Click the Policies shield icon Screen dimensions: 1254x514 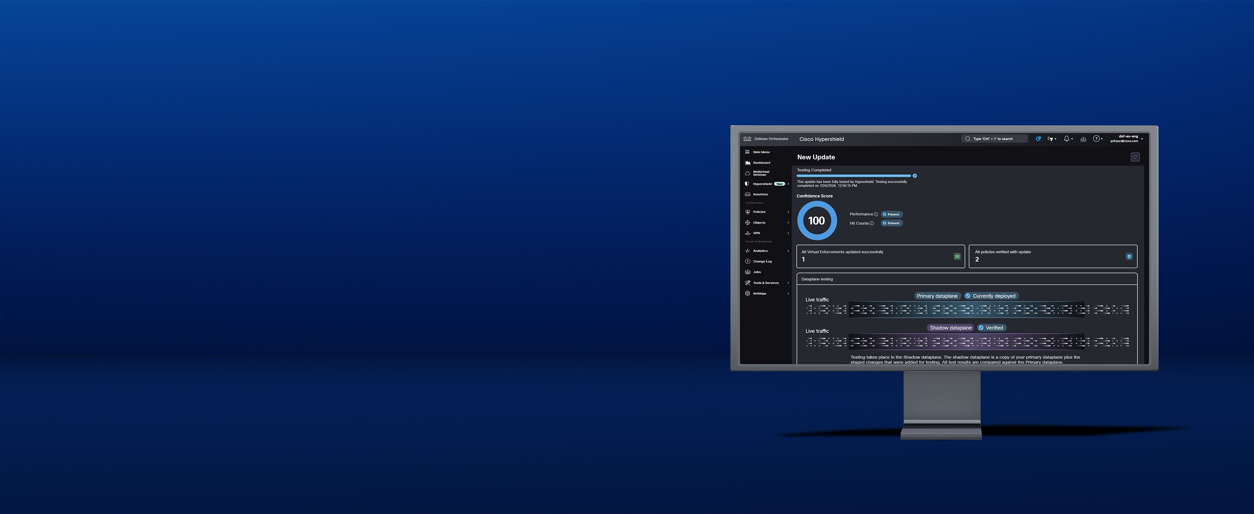click(748, 212)
